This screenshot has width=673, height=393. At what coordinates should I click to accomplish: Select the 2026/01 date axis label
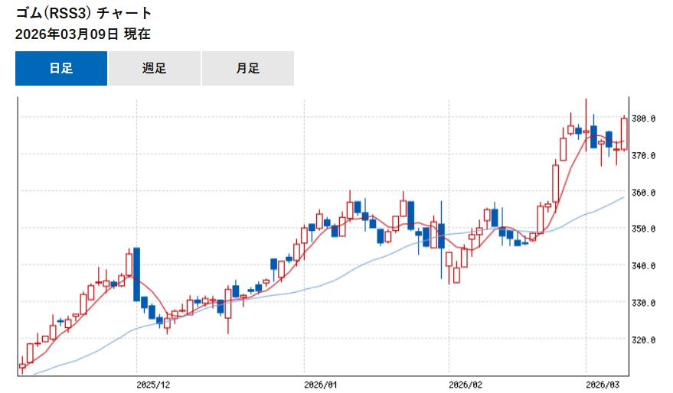(x=321, y=383)
